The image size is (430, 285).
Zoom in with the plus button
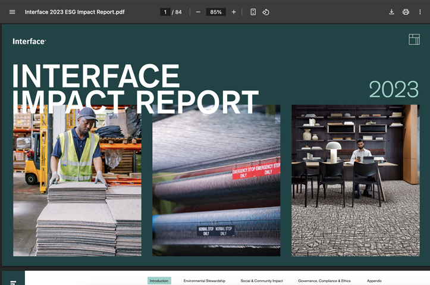234,12
